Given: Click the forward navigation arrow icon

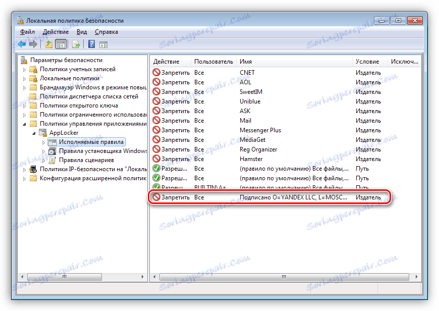Looking at the screenshot, I should click(33, 44).
